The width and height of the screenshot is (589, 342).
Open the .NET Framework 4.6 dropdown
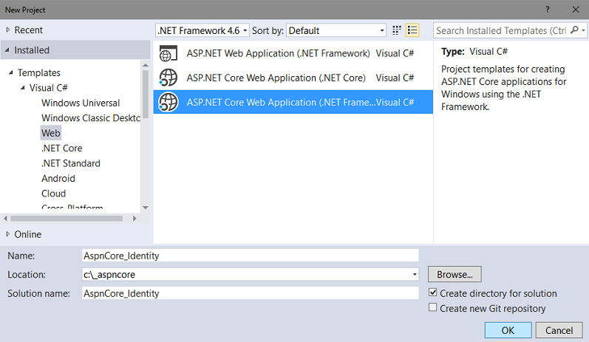(202, 30)
